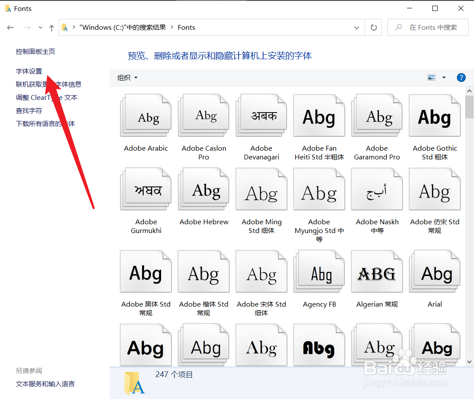Image resolution: width=474 pixels, height=399 pixels.
Task: Select Adobe 黑体 Std 常规 font icon
Action: (x=146, y=272)
